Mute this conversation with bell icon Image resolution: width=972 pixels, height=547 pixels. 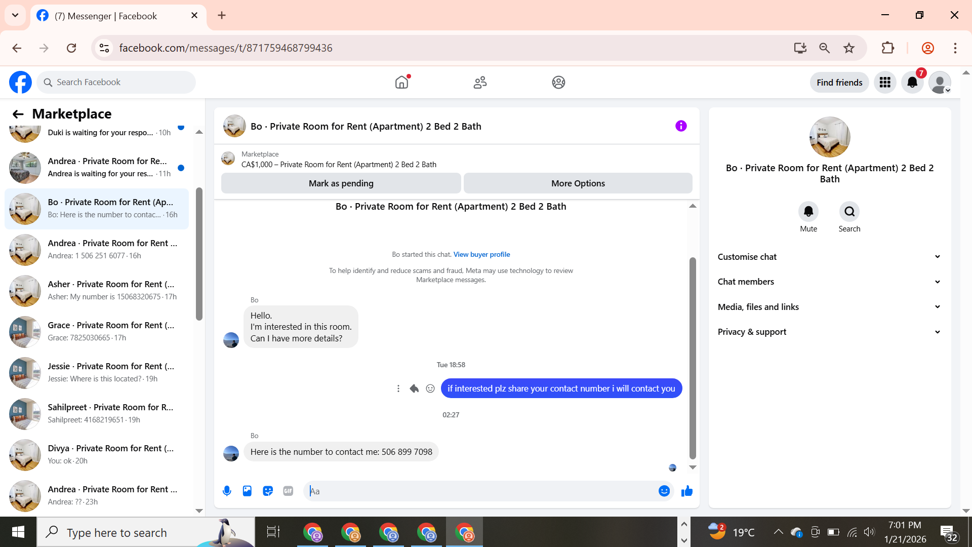pyautogui.click(x=808, y=212)
